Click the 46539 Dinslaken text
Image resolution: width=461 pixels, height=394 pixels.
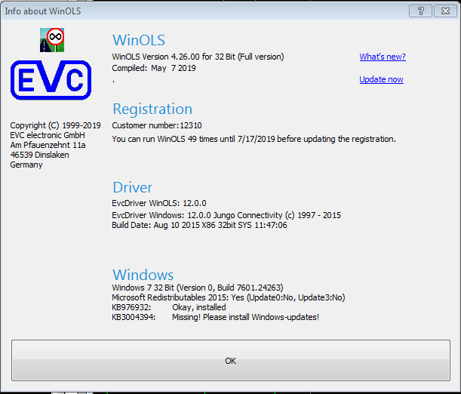click(x=39, y=155)
